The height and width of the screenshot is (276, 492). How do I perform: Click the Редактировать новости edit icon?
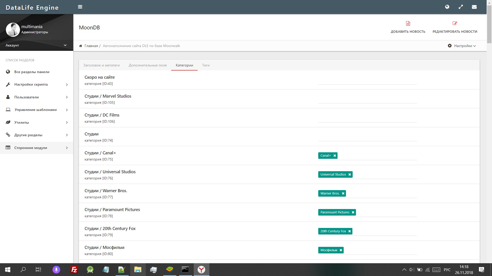pos(455,24)
